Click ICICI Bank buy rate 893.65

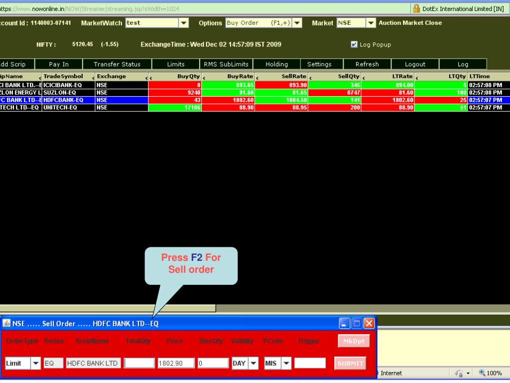coord(228,85)
